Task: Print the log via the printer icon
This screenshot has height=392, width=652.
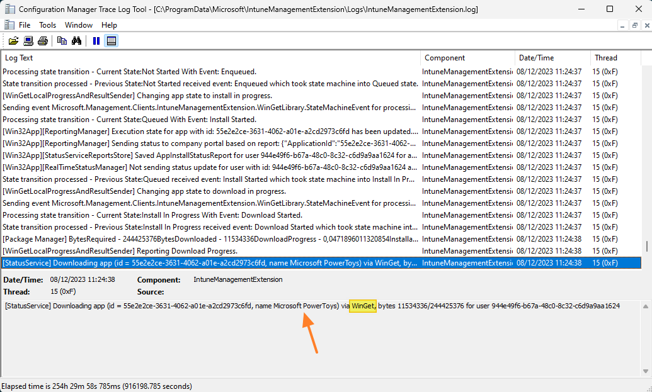Action: pos(43,40)
